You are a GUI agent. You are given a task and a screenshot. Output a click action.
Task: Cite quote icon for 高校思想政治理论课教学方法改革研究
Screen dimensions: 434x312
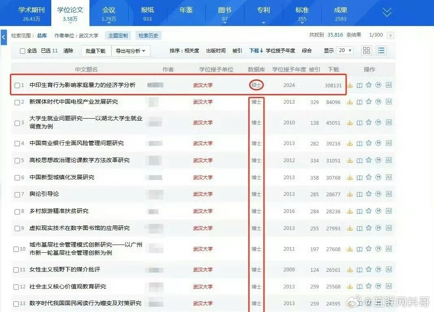378,160
